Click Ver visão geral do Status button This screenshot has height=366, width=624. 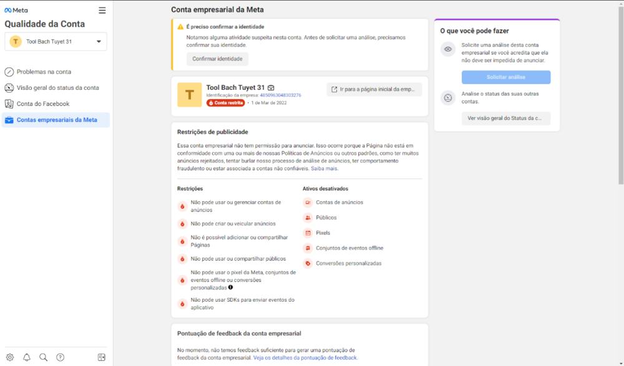[x=506, y=118]
